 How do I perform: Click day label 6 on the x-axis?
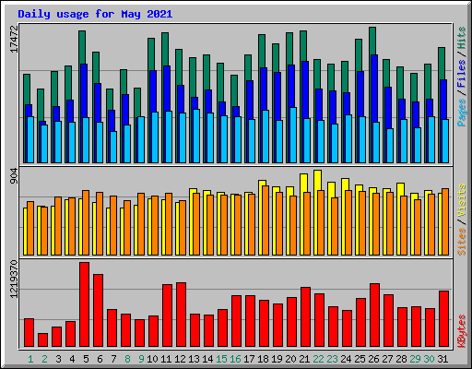click(x=100, y=359)
